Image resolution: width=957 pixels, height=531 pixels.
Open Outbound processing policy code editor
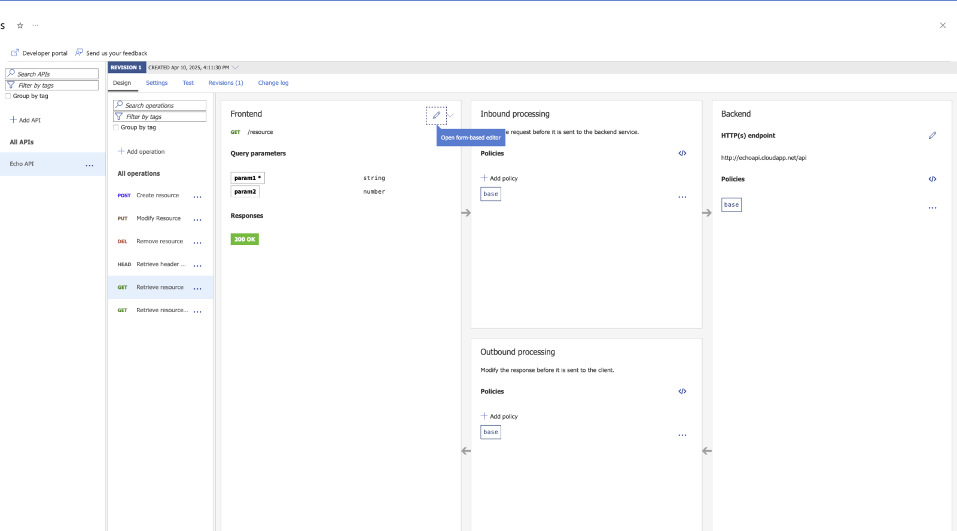[682, 392]
